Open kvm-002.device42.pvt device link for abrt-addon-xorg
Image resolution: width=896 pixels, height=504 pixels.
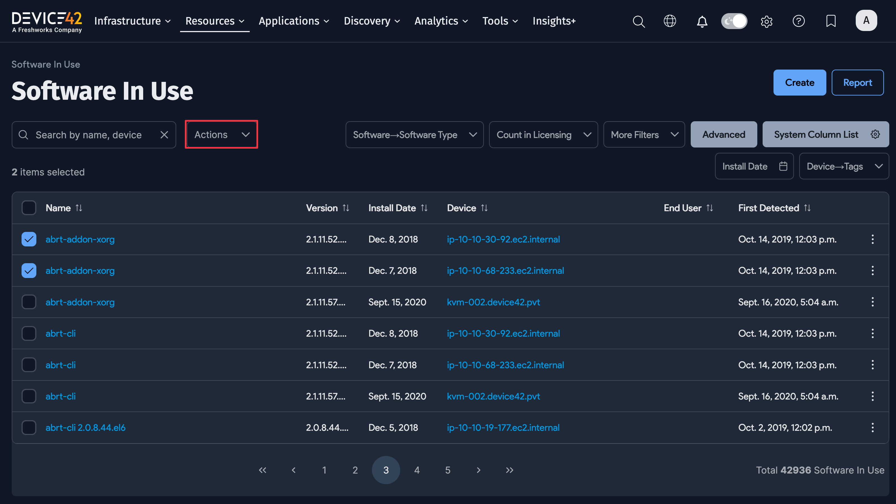[493, 302]
